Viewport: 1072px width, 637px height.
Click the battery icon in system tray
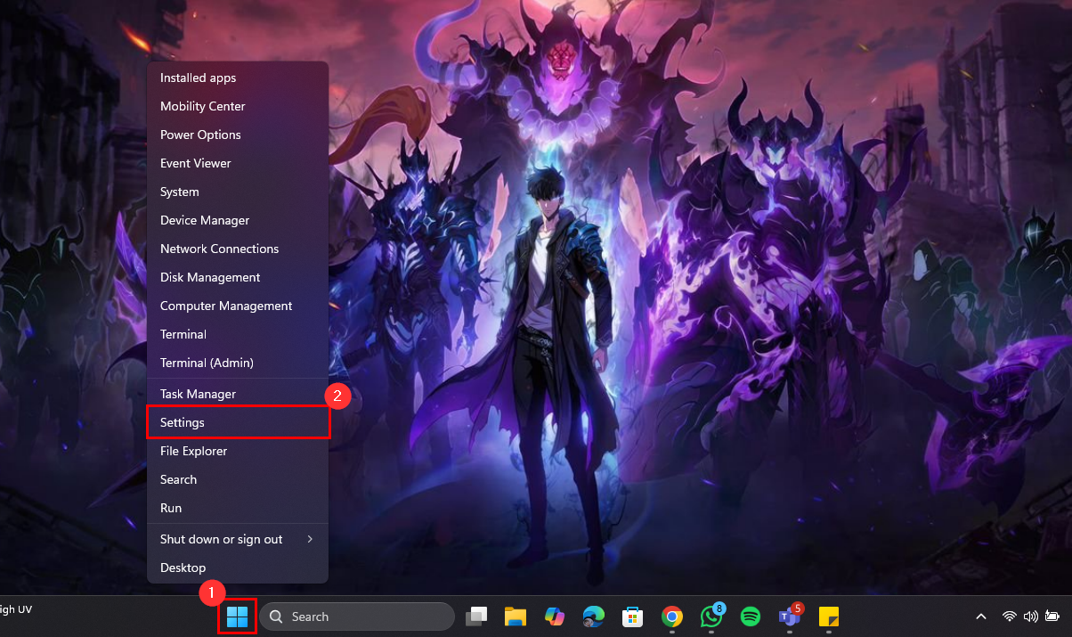coord(1052,617)
